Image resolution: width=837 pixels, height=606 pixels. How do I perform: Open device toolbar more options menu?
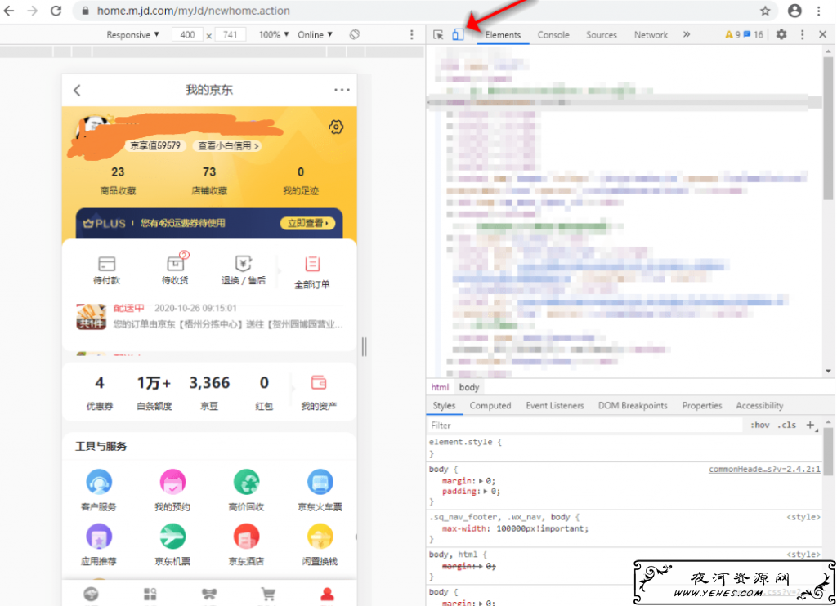click(411, 34)
